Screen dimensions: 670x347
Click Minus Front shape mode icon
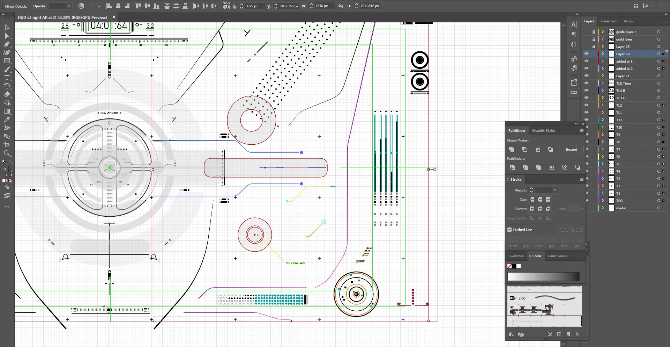524,149
